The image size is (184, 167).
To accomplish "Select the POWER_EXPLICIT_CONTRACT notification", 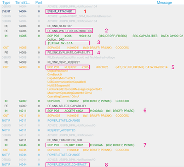I will click(67, 164).
